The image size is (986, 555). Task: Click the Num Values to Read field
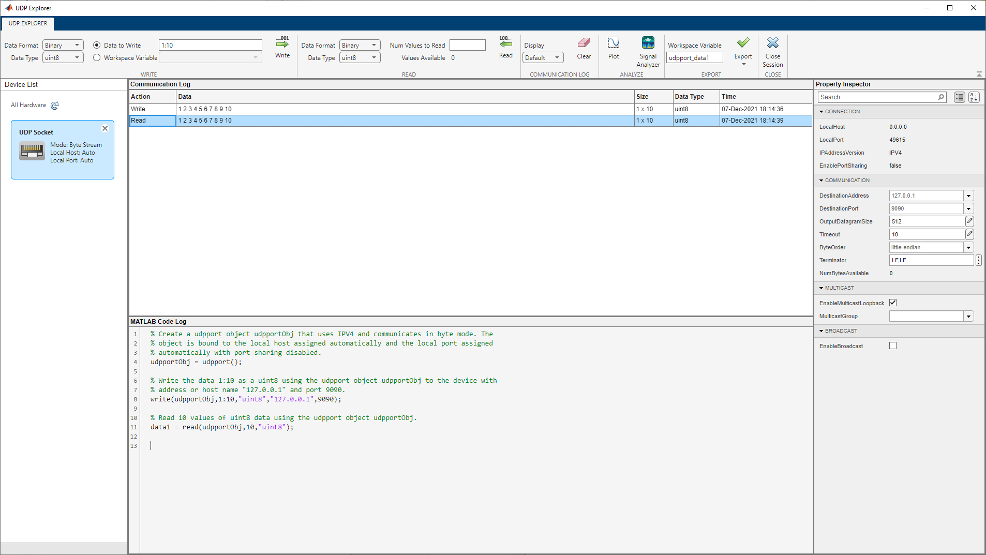467,46
